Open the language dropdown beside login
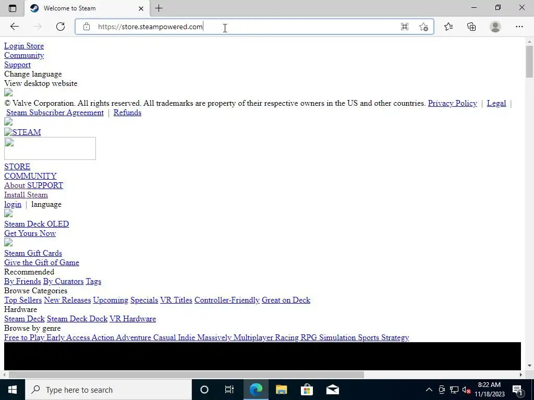Viewport: 534px width, 400px height. 46,204
